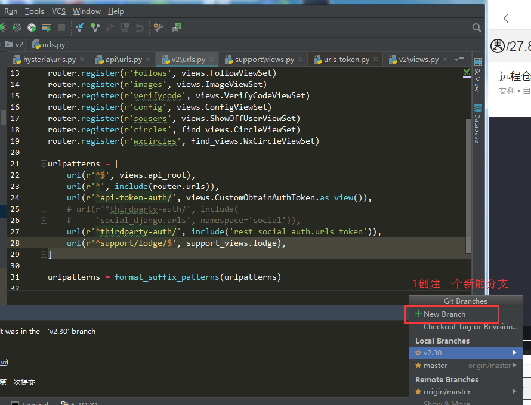Click the back arrow in the right window
This screenshot has width=531, height=405.
click(508, 18)
